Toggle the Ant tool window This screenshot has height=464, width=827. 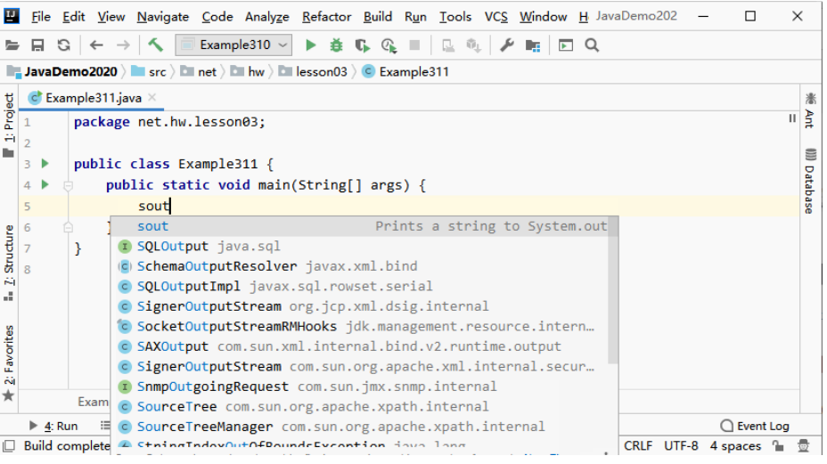click(810, 110)
